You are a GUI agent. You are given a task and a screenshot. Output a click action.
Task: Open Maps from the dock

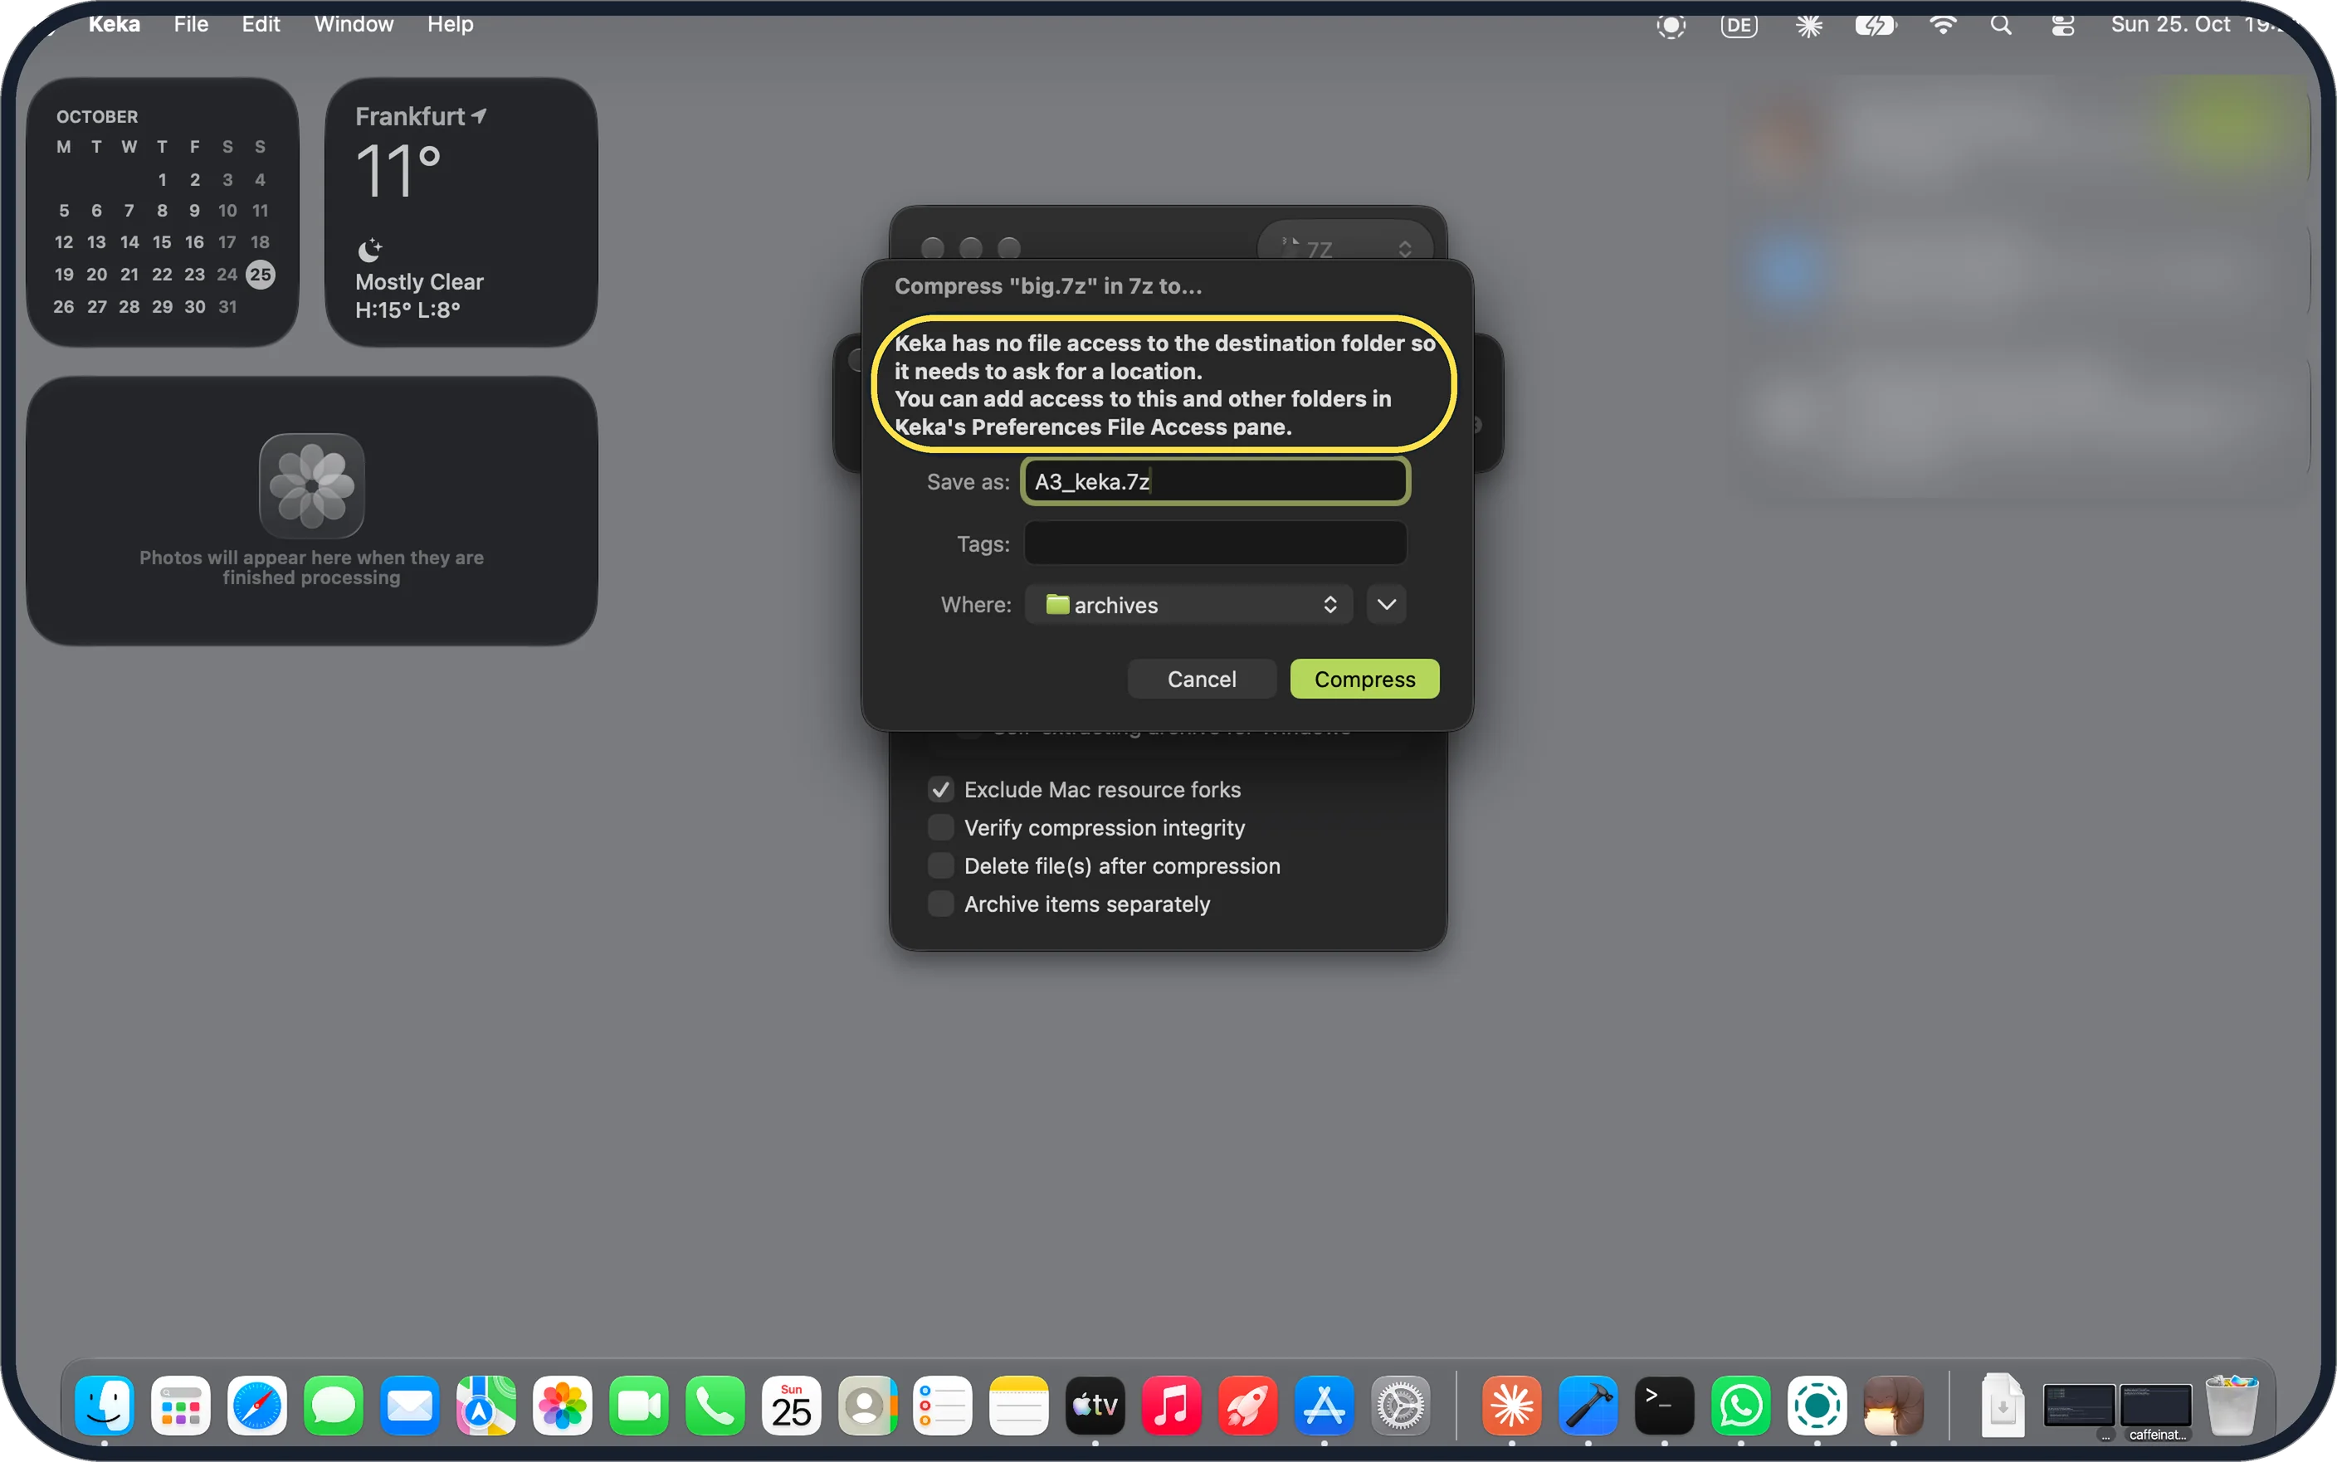[486, 1405]
